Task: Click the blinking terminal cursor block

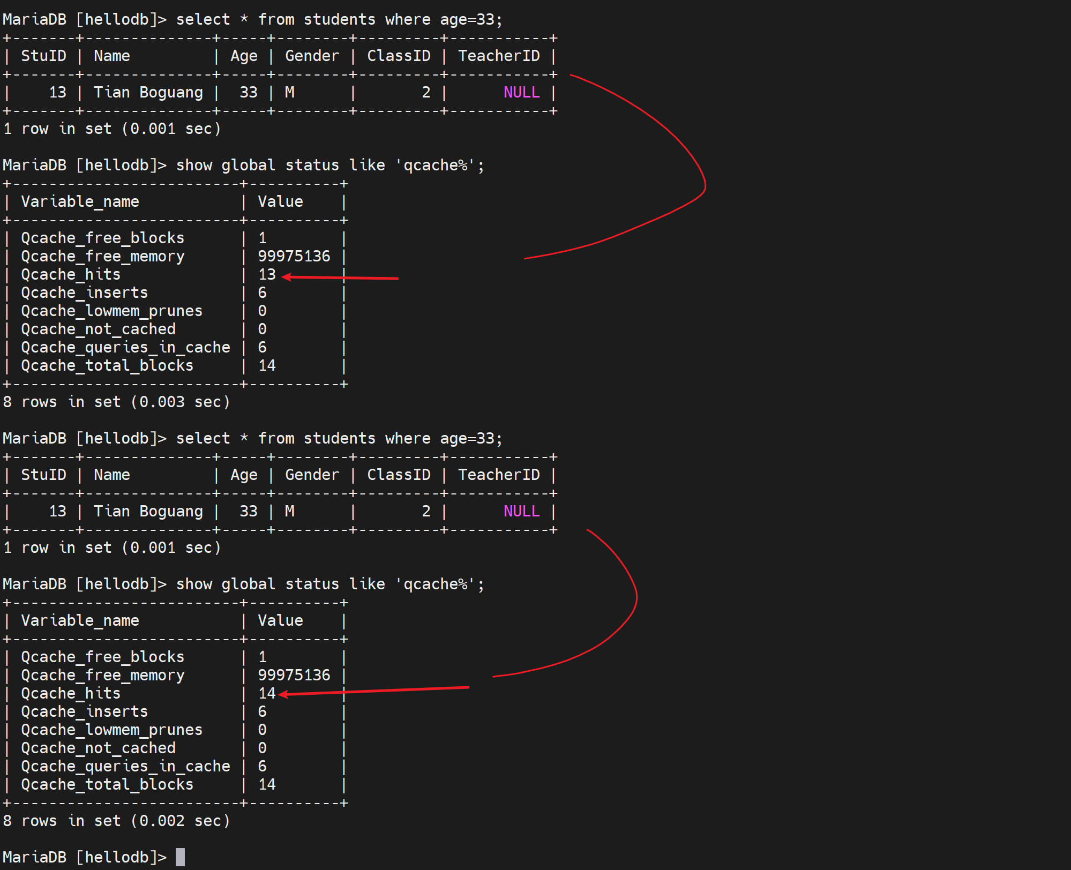Action: pos(180,857)
